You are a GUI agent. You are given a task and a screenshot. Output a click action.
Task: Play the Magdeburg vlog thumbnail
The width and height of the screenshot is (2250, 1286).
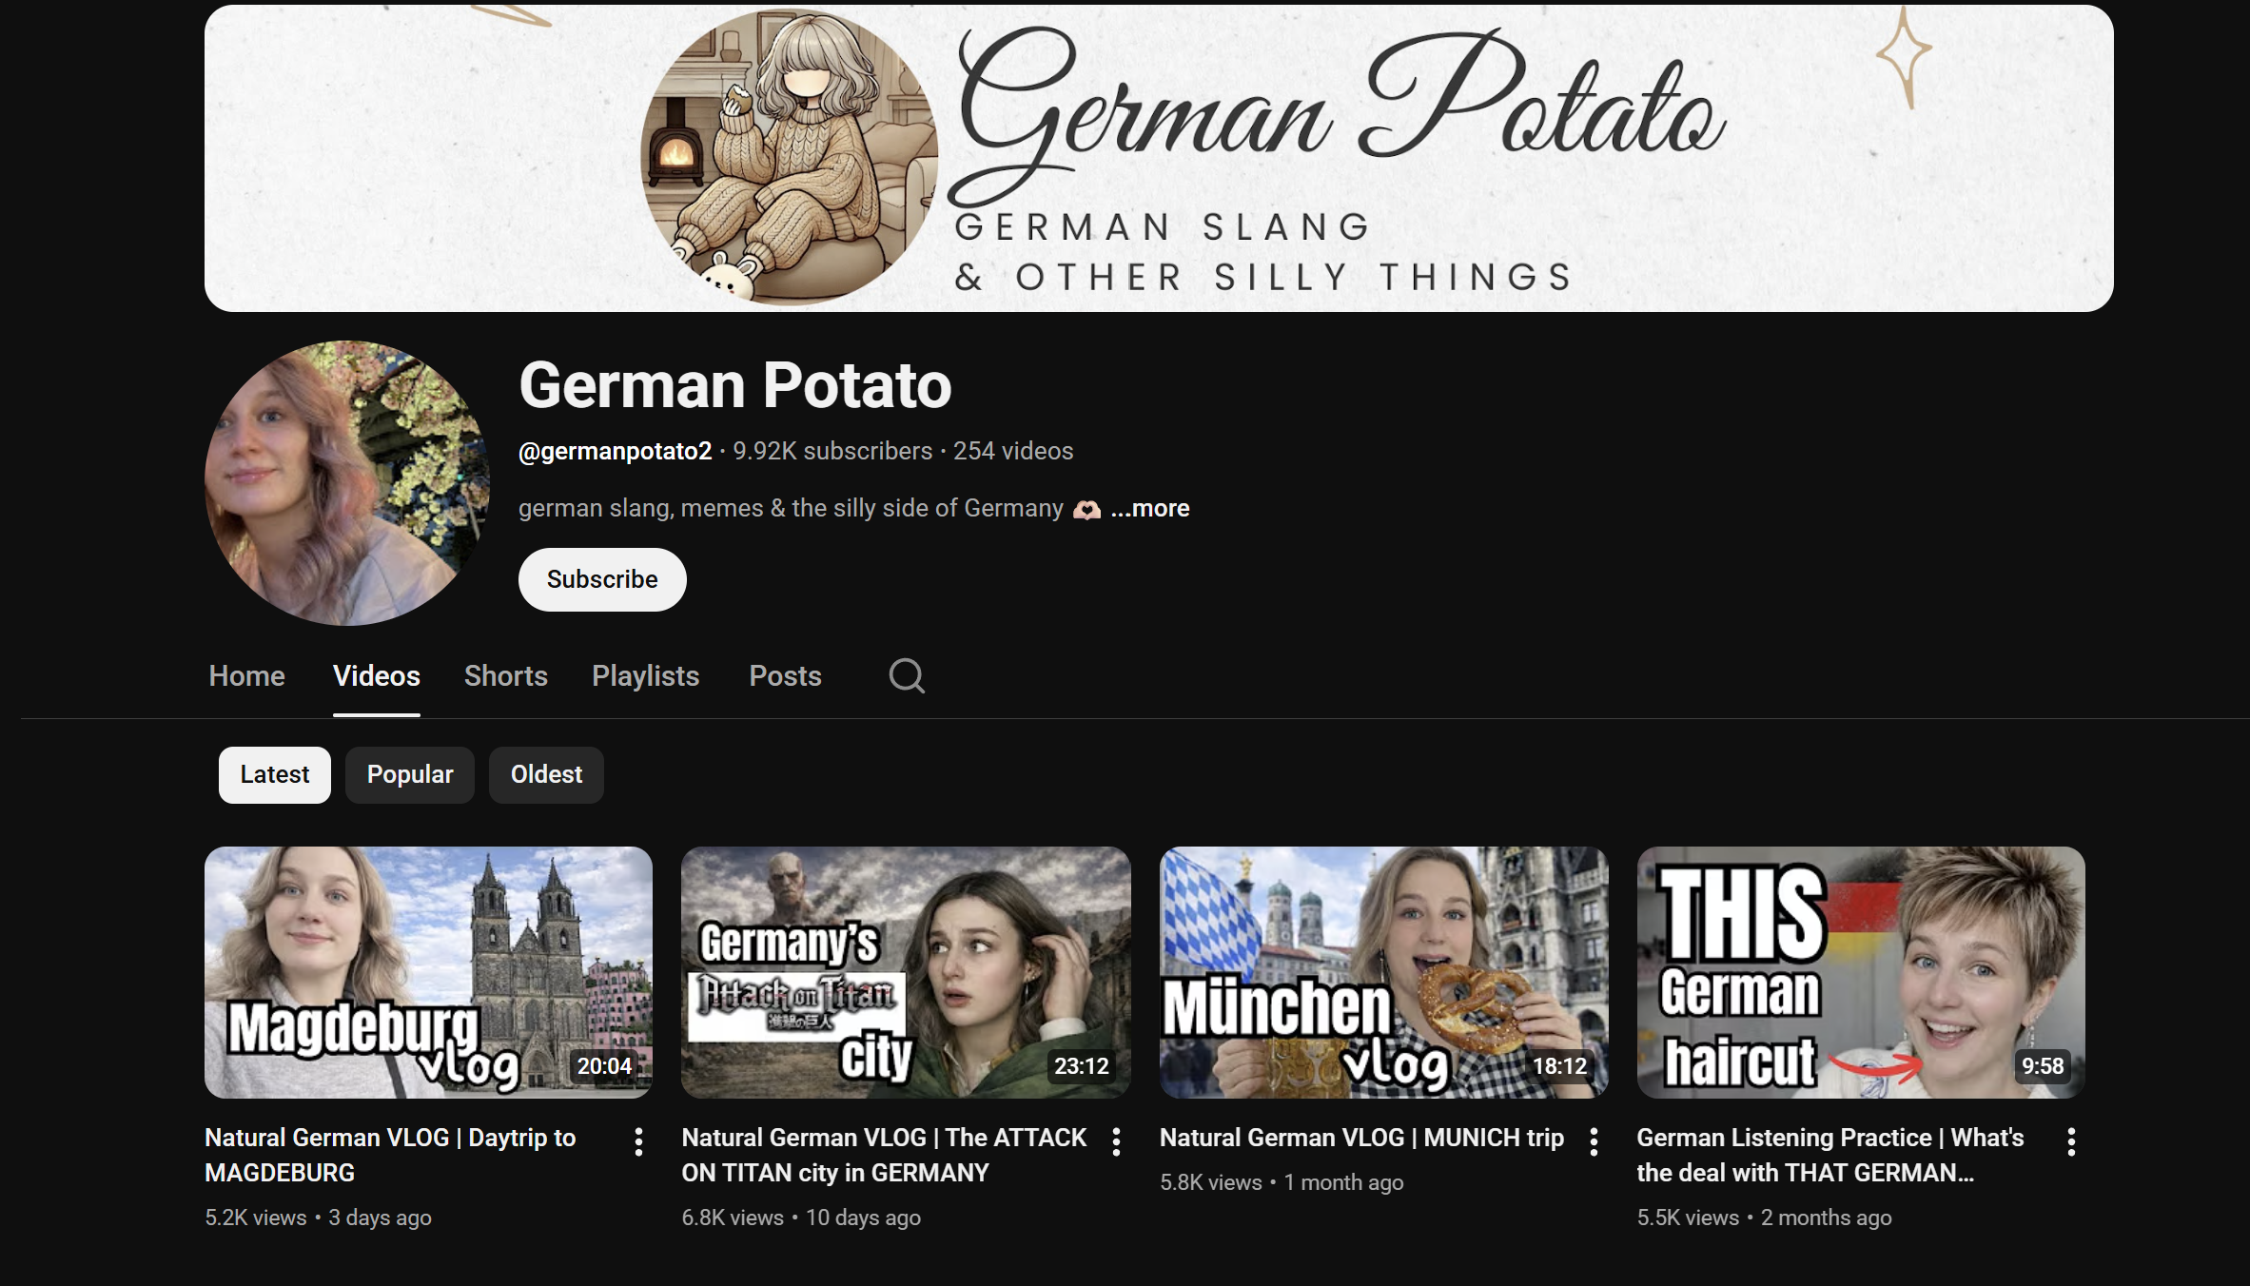428,972
